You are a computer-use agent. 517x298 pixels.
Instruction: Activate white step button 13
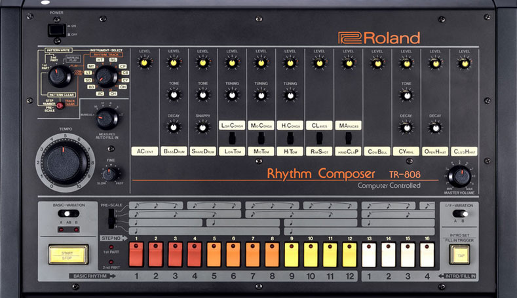tap(370, 255)
